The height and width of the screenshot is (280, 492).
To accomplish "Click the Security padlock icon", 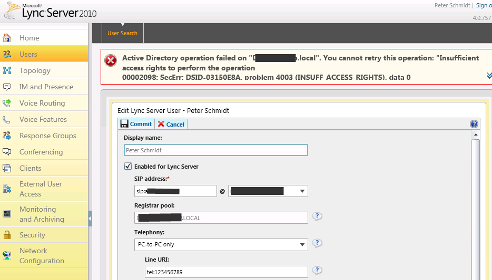I will [x=7, y=235].
